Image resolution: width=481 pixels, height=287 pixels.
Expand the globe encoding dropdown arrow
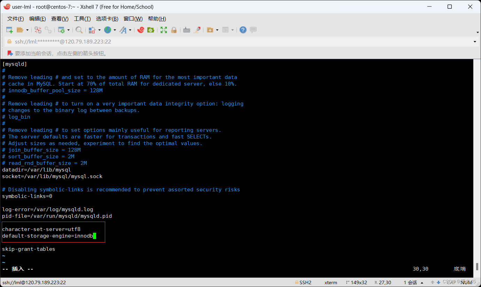coord(115,30)
